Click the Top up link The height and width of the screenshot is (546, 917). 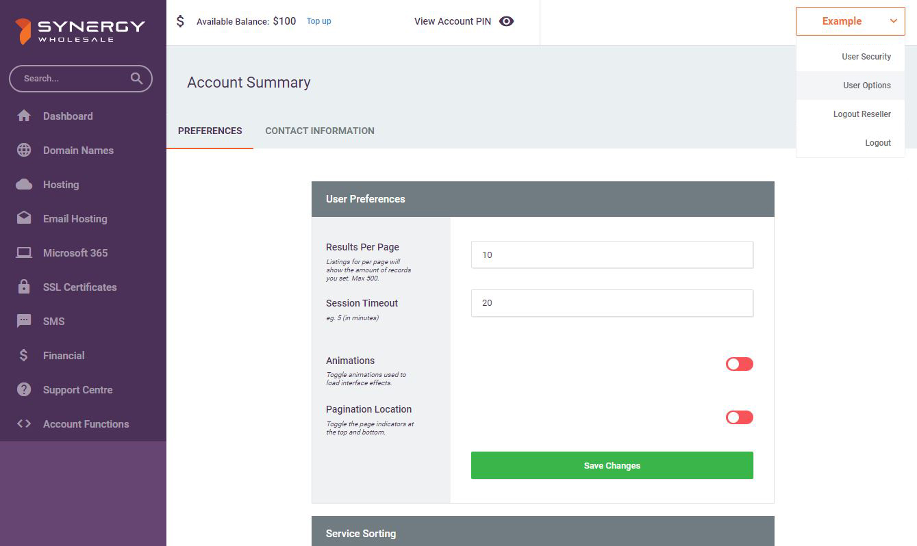click(x=318, y=21)
